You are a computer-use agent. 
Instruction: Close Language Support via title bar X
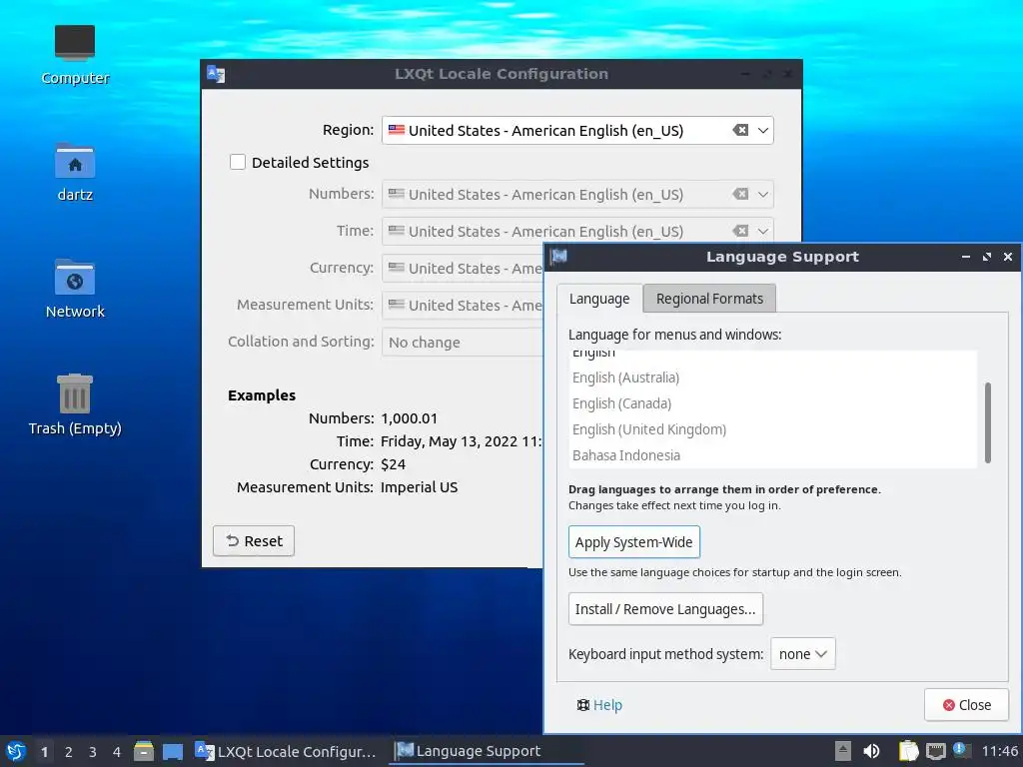point(1007,257)
